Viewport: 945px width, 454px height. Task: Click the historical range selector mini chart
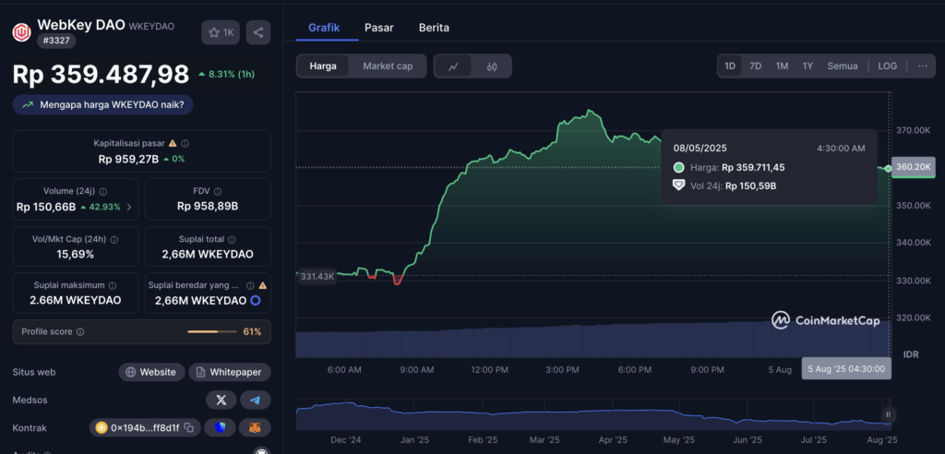(593, 415)
